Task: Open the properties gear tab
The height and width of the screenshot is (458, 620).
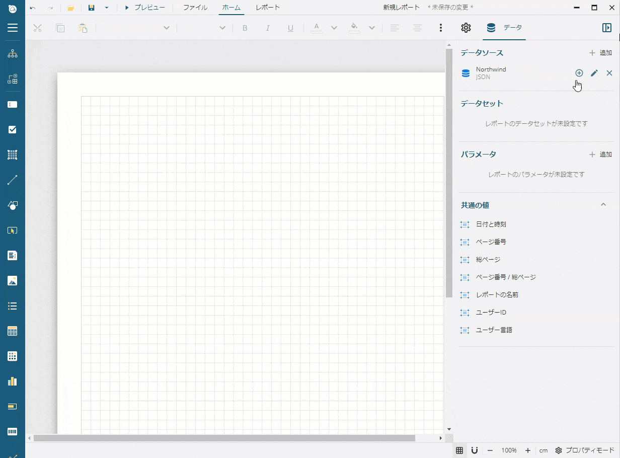Action: pos(466,28)
